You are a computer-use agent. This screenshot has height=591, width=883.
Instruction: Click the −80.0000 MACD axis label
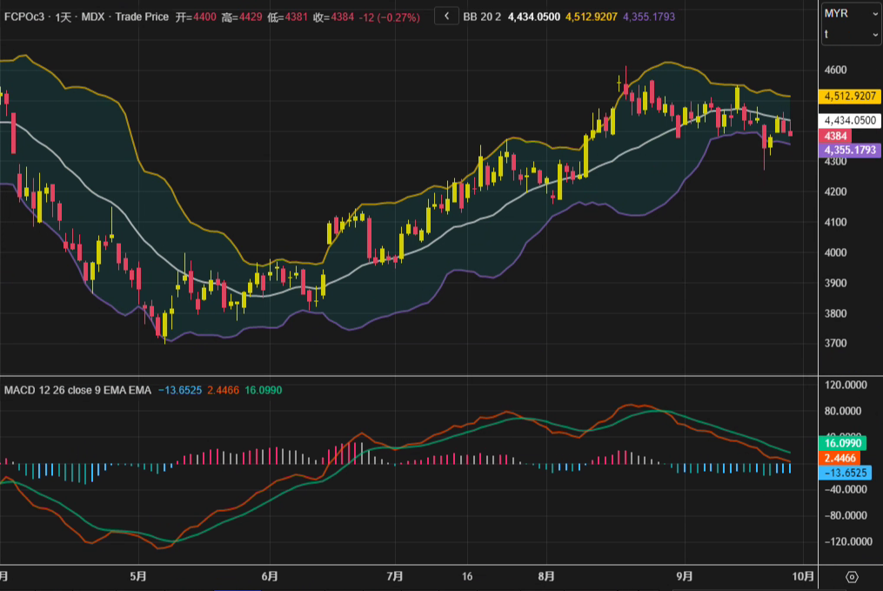click(846, 515)
